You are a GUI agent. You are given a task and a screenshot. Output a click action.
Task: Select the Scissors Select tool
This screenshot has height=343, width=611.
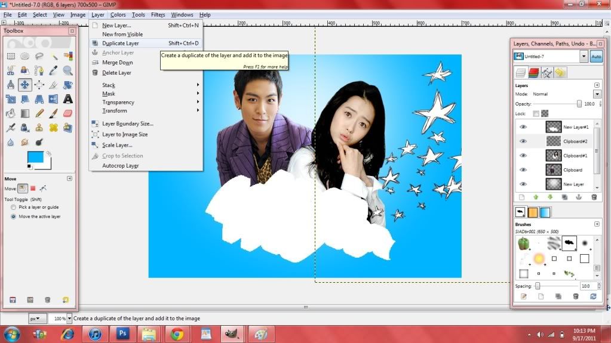(11, 70)
